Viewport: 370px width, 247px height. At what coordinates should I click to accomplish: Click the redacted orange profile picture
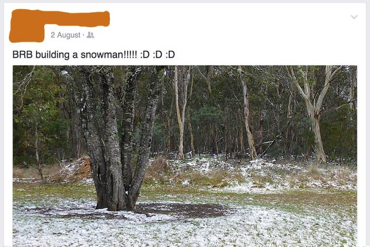click(x=26, y=26)
